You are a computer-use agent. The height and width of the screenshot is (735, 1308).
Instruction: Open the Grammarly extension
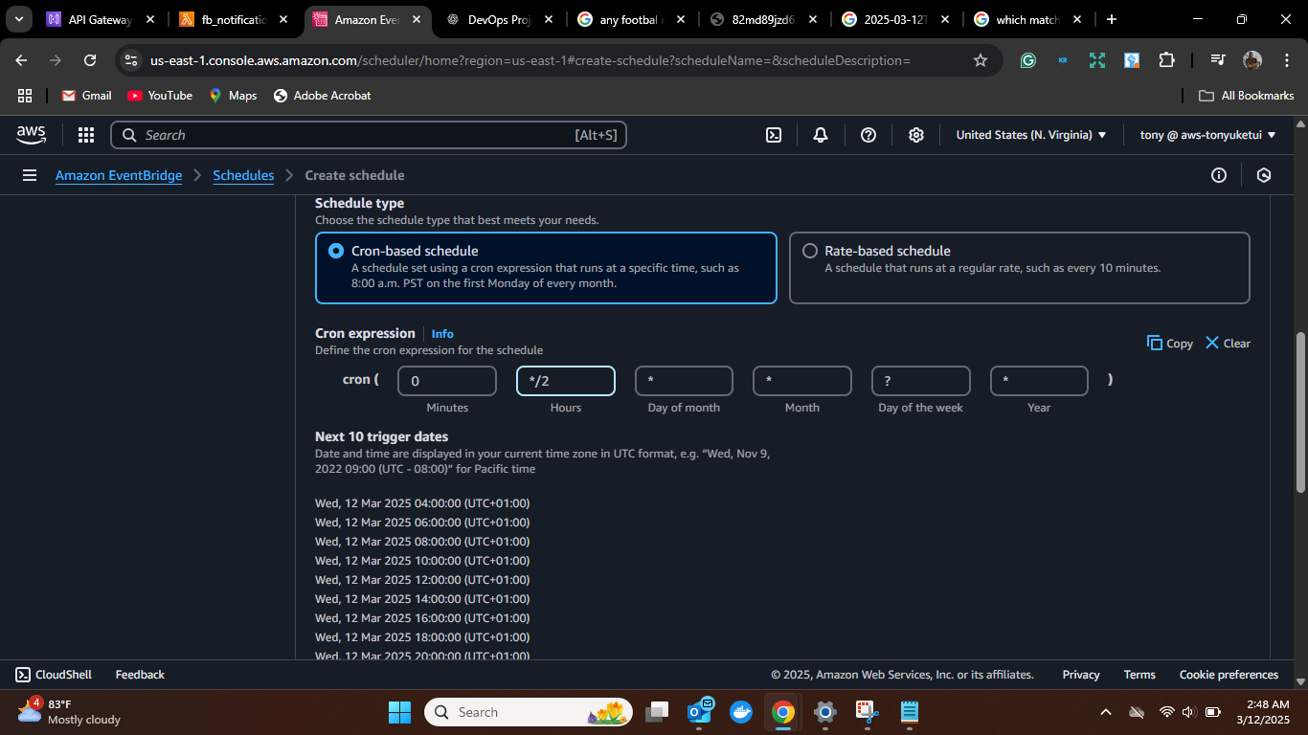coord(1028,60)
